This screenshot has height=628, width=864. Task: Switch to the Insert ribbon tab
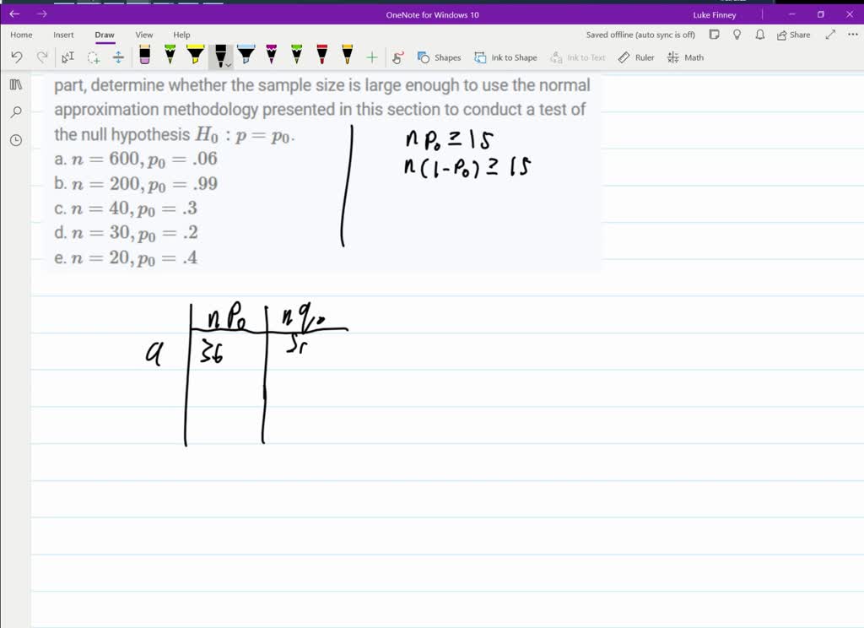coord(63,35)
